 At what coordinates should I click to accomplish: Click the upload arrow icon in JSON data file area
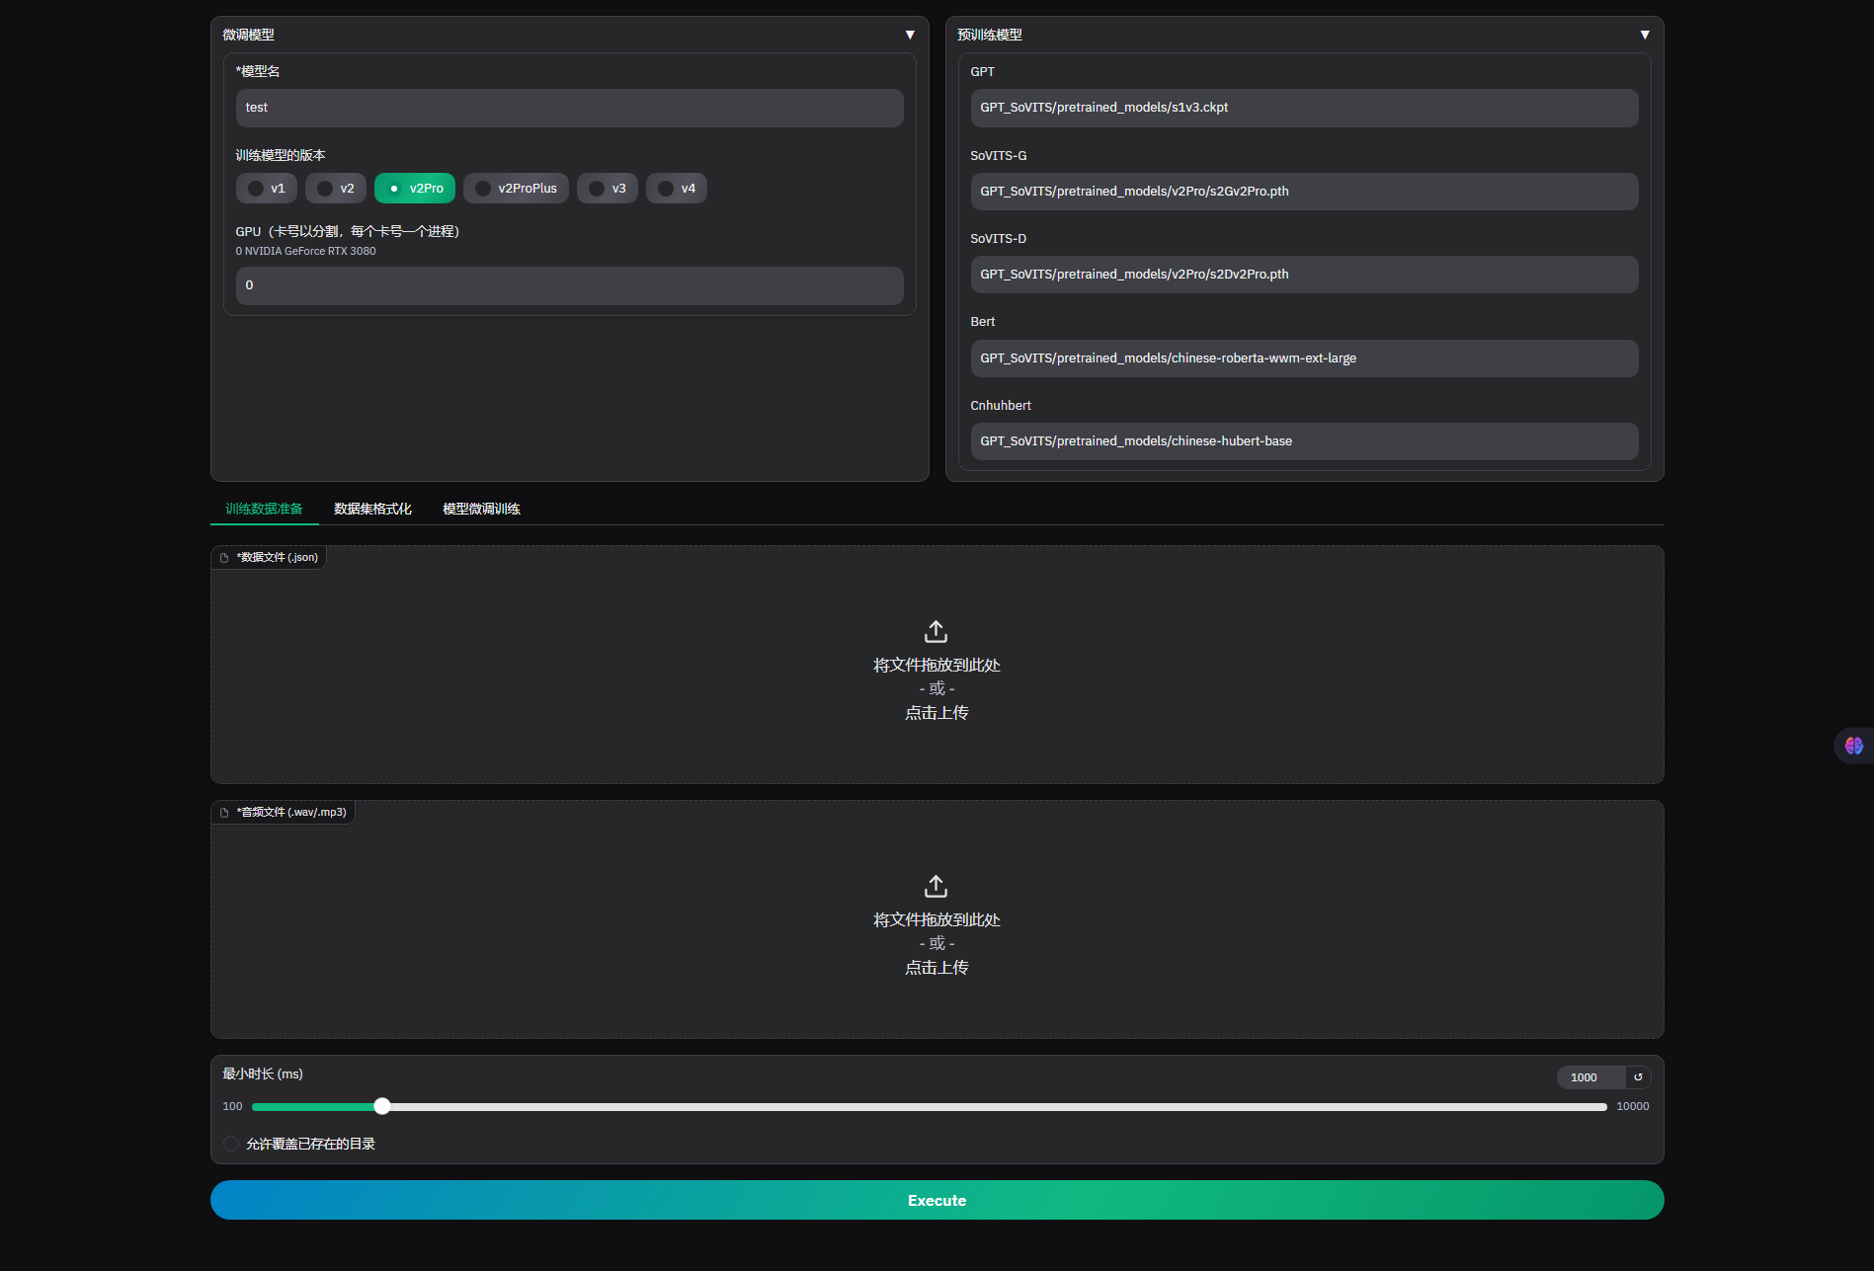[936, 631]
